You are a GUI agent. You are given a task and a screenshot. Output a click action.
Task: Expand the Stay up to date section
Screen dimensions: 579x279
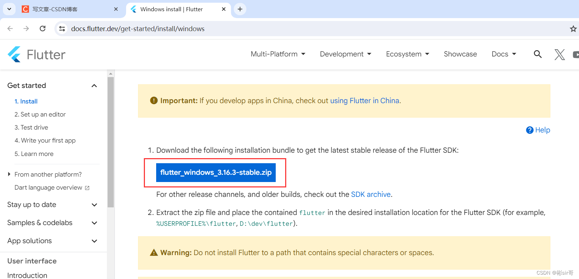pos(53,204)
